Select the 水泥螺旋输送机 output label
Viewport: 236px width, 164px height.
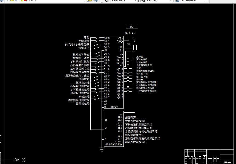point(144,65)
